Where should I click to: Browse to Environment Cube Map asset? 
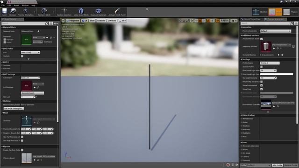pyautogui.click(x=278, y=106)
